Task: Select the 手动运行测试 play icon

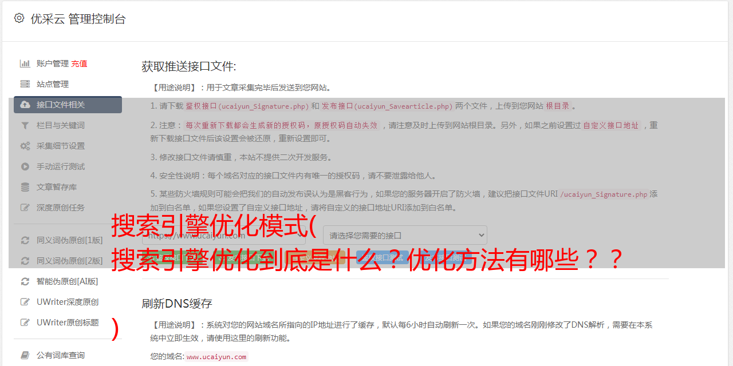Action: pos(25,166)
